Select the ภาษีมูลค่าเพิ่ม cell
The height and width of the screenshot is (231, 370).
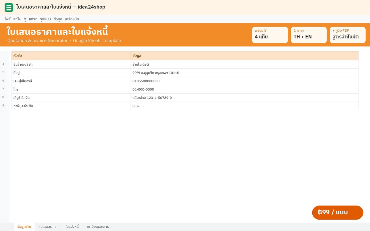click(x=71, y=106)
